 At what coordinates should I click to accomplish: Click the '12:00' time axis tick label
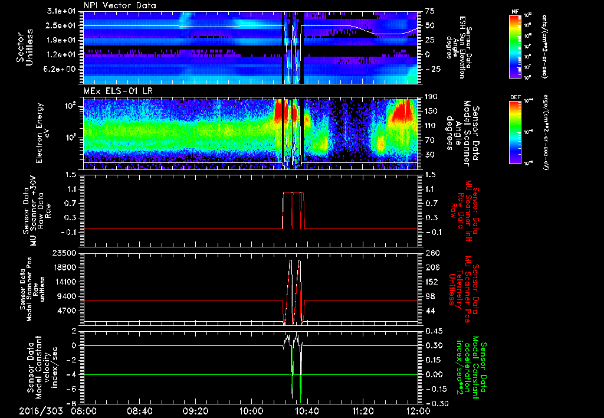418,411
